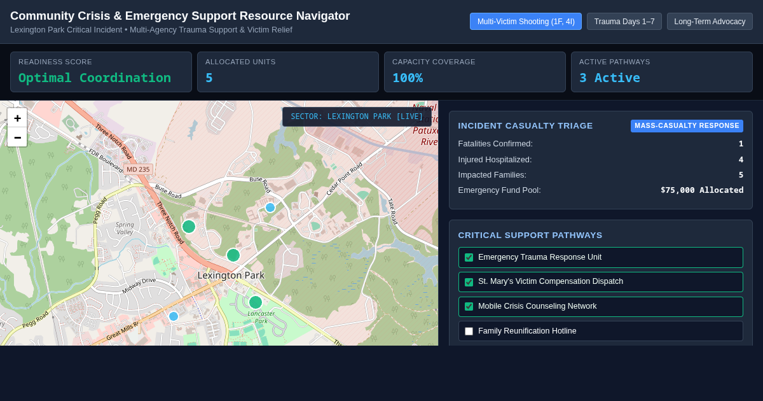Enable Family Reunification Hotline checkbox
This screenshot has width=763, height=401.
469,332
